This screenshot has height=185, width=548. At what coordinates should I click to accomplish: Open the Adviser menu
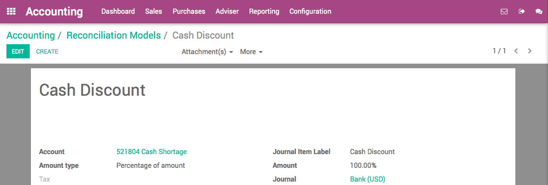point(227,12)
